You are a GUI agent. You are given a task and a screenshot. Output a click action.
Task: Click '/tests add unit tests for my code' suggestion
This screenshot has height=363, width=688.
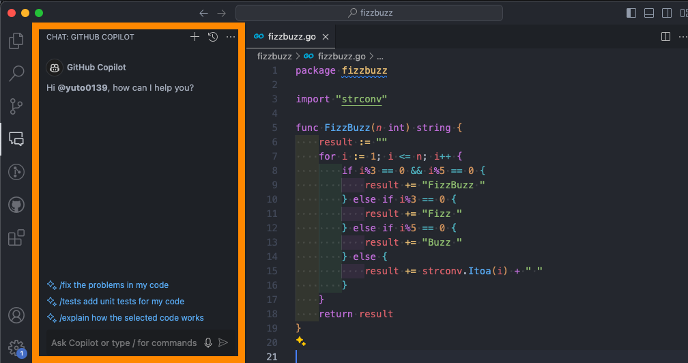[121, 301]
